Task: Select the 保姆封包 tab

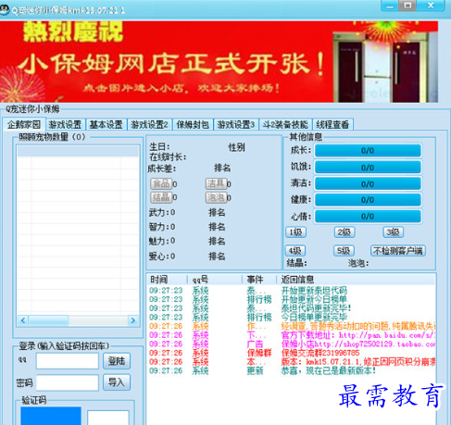Action: 193,125
